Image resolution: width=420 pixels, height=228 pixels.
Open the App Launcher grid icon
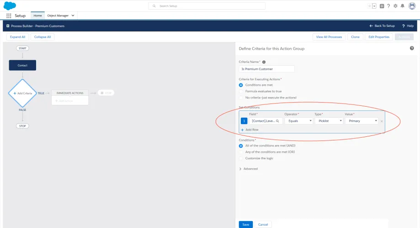click(9, 16)
